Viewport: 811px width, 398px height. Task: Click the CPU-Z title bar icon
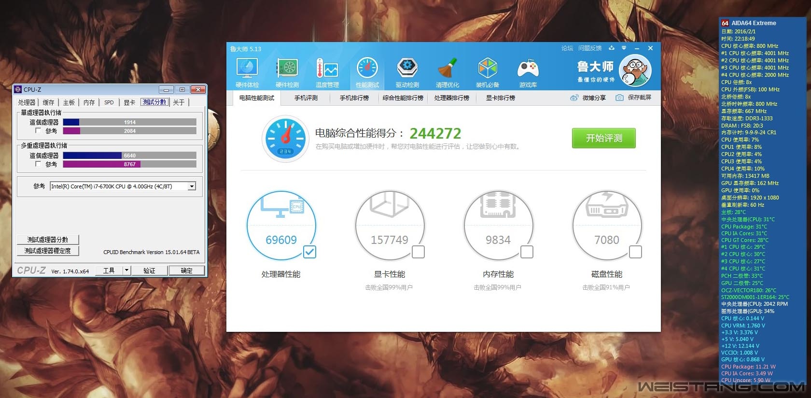18,89
